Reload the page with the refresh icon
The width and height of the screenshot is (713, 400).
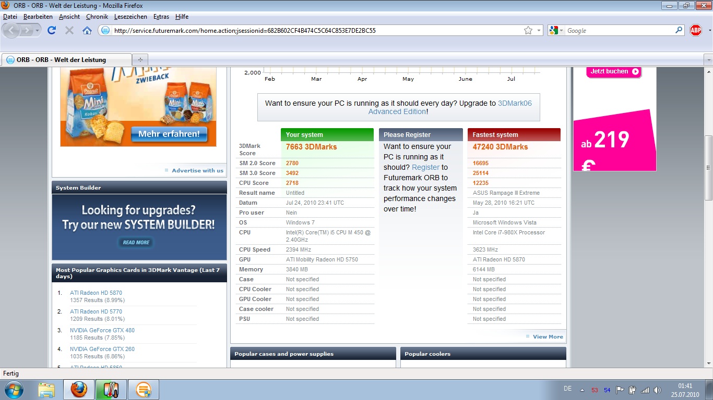51,30
